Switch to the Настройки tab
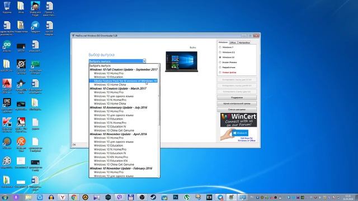Viewport: 358px width, 201px height. click(244, 42)
